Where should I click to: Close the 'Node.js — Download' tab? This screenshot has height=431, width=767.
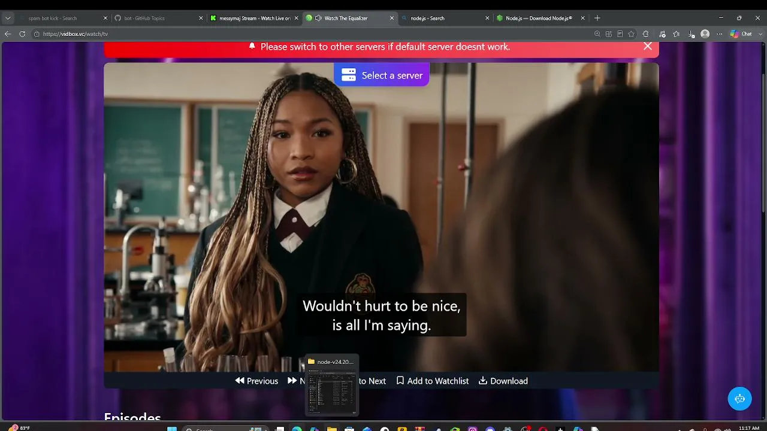582,18
